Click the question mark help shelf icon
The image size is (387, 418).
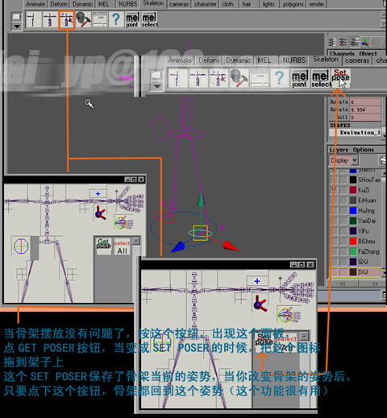pos(116,19)
